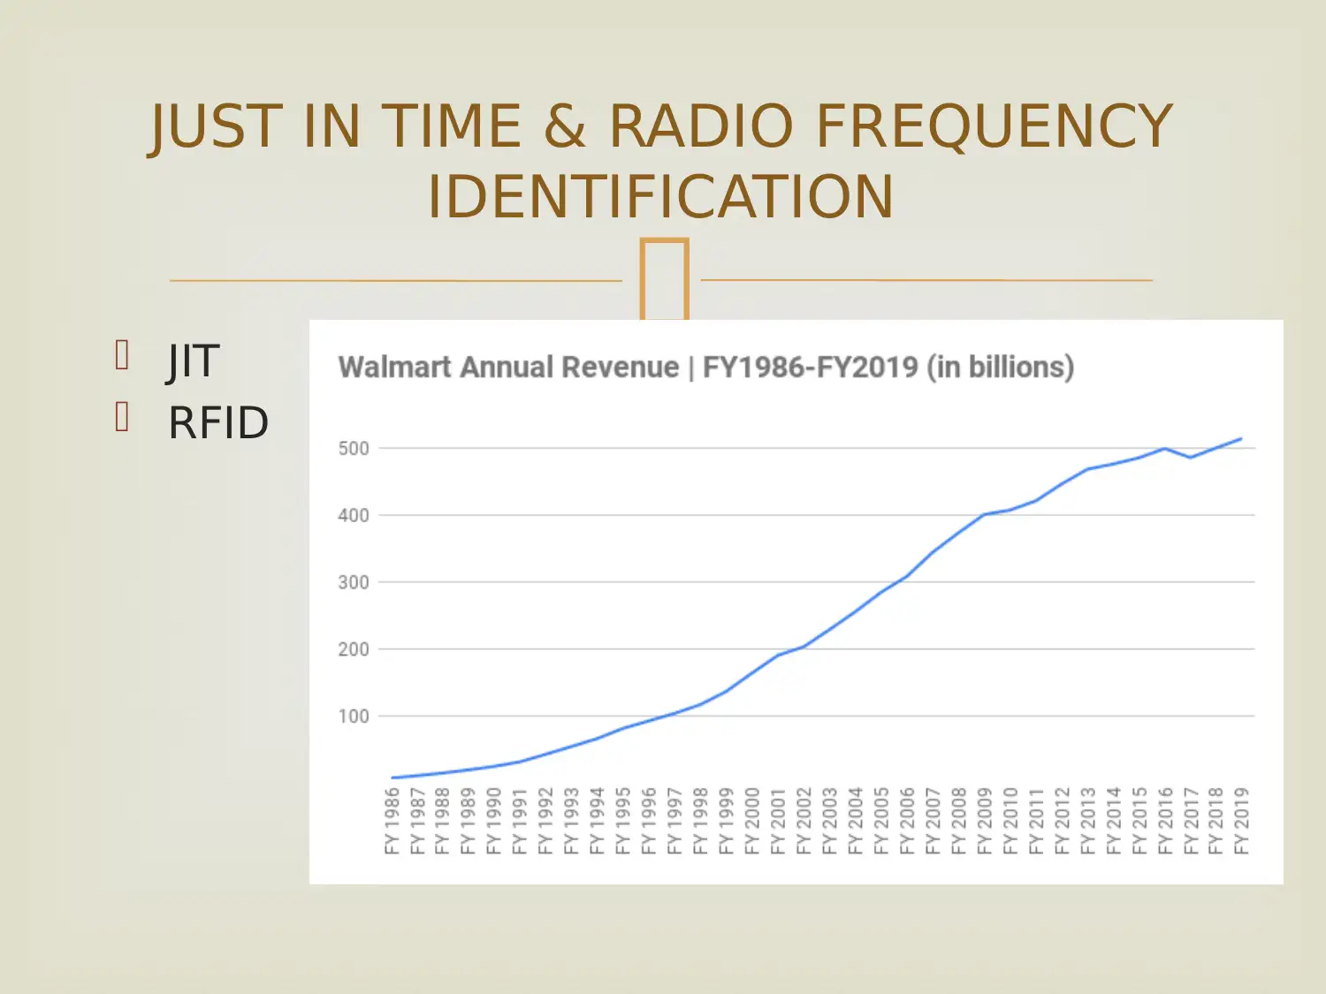The height and width of the screenshot is (994, 1326).
Task: Click the '500' y-axis label
Action: coord(354,449)
